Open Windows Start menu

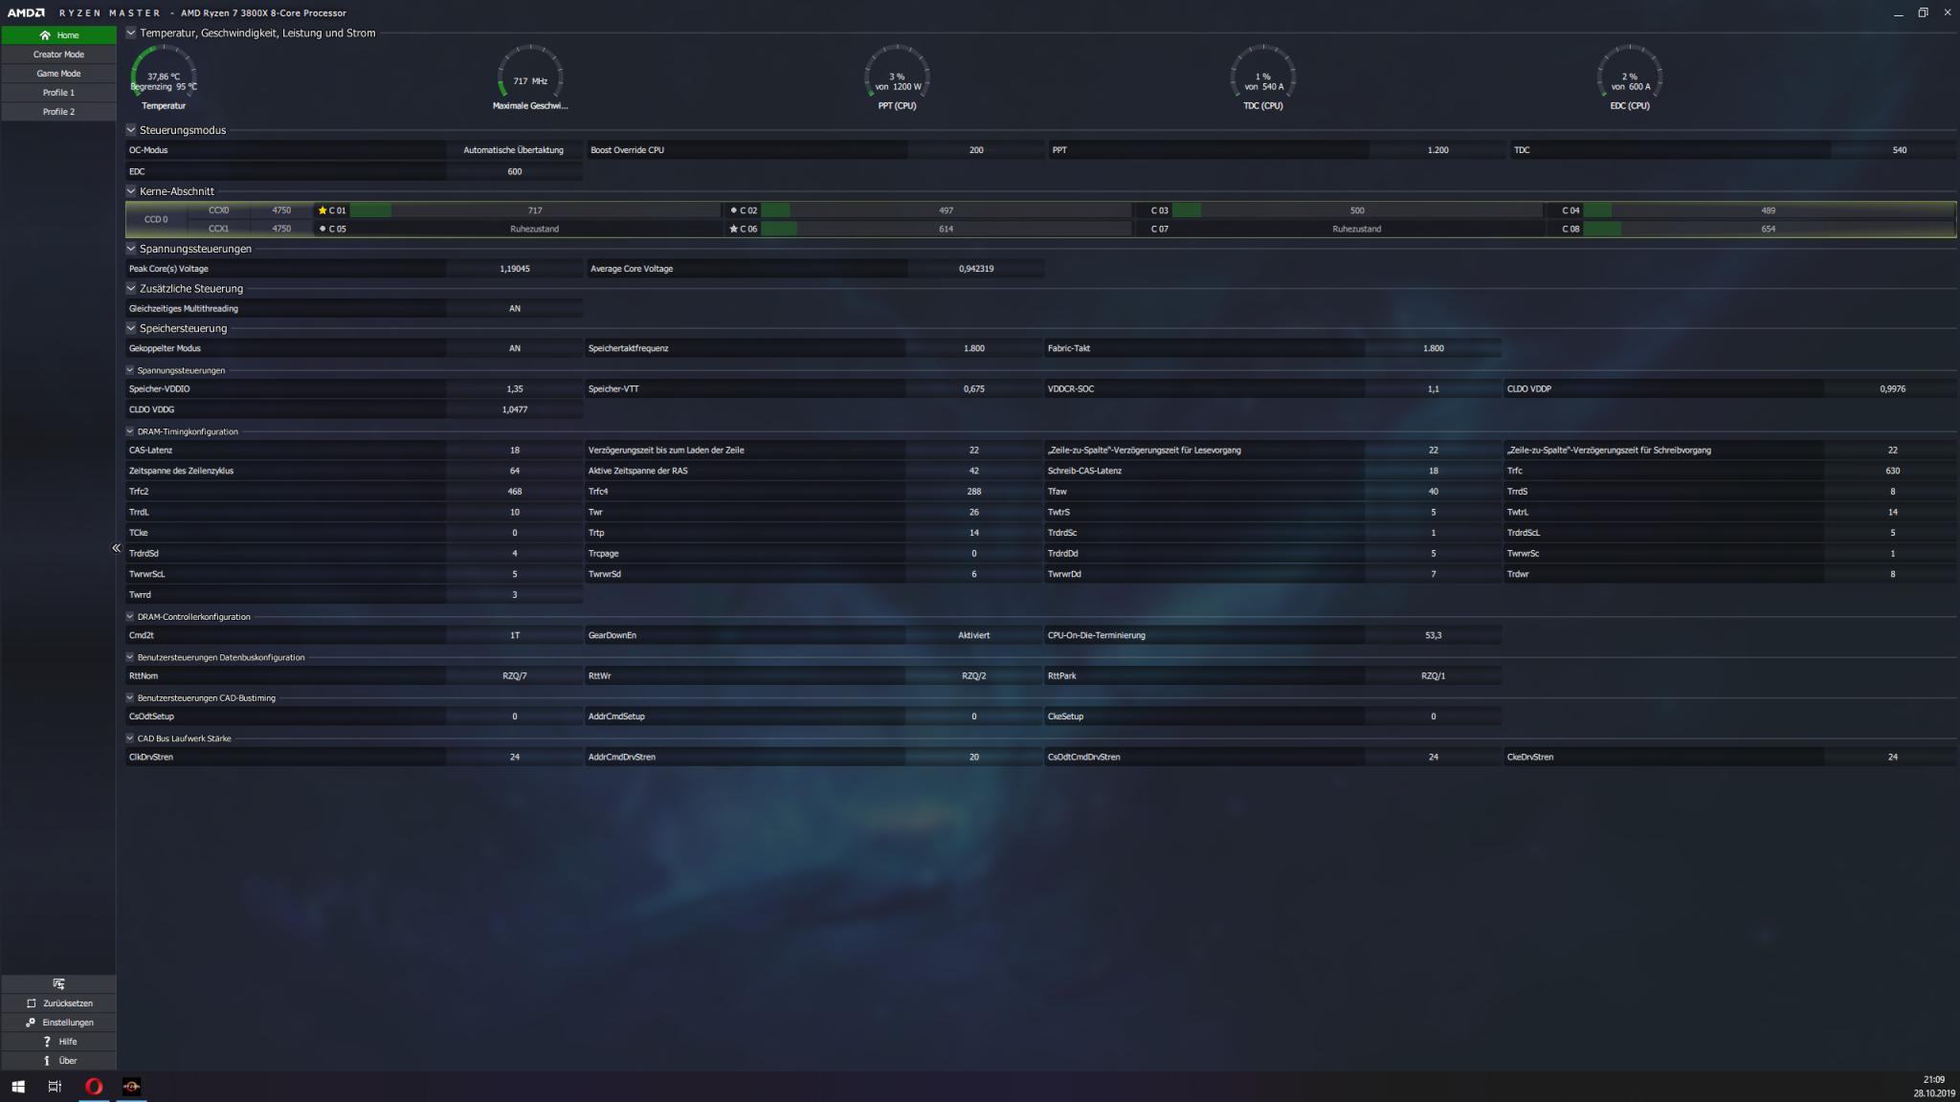(18, 1086)
